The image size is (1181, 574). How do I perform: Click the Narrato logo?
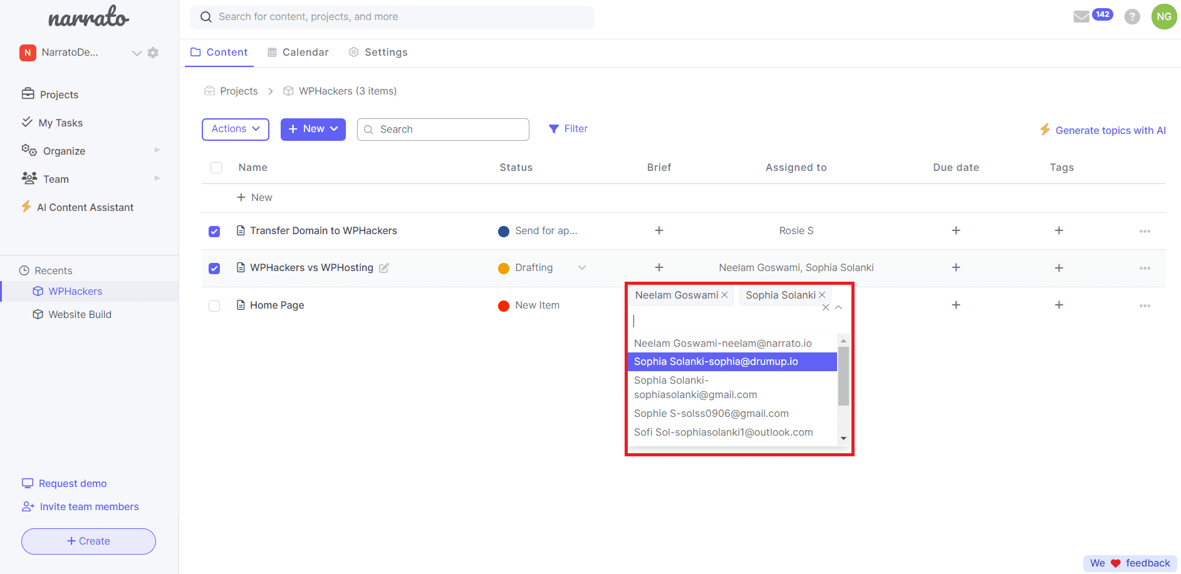coord(89,17)
